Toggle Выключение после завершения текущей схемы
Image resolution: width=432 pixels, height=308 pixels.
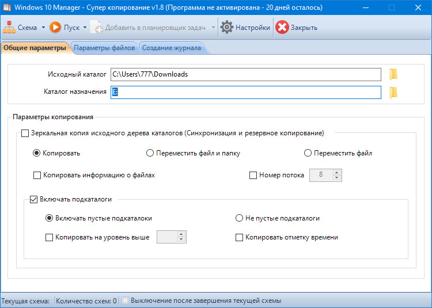126,301
